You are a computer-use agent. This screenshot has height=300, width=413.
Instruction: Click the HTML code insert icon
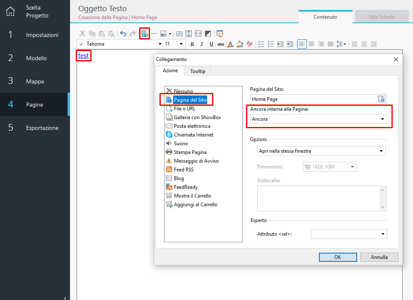pos(179,34)
